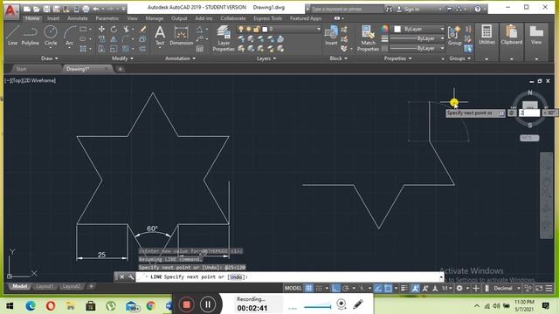Image resolution: width=559 pixels, height=314 pixels.
Task: Switch to the Annotate ribbon tab
Action: (x=78, y=18)
